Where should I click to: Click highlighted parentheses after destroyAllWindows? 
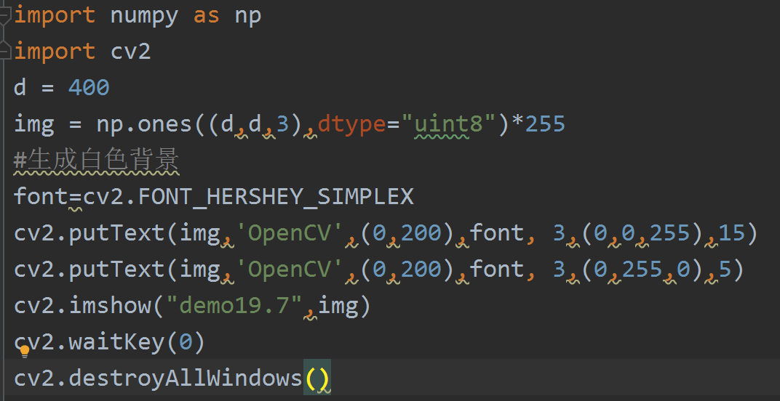click(317, 378)
